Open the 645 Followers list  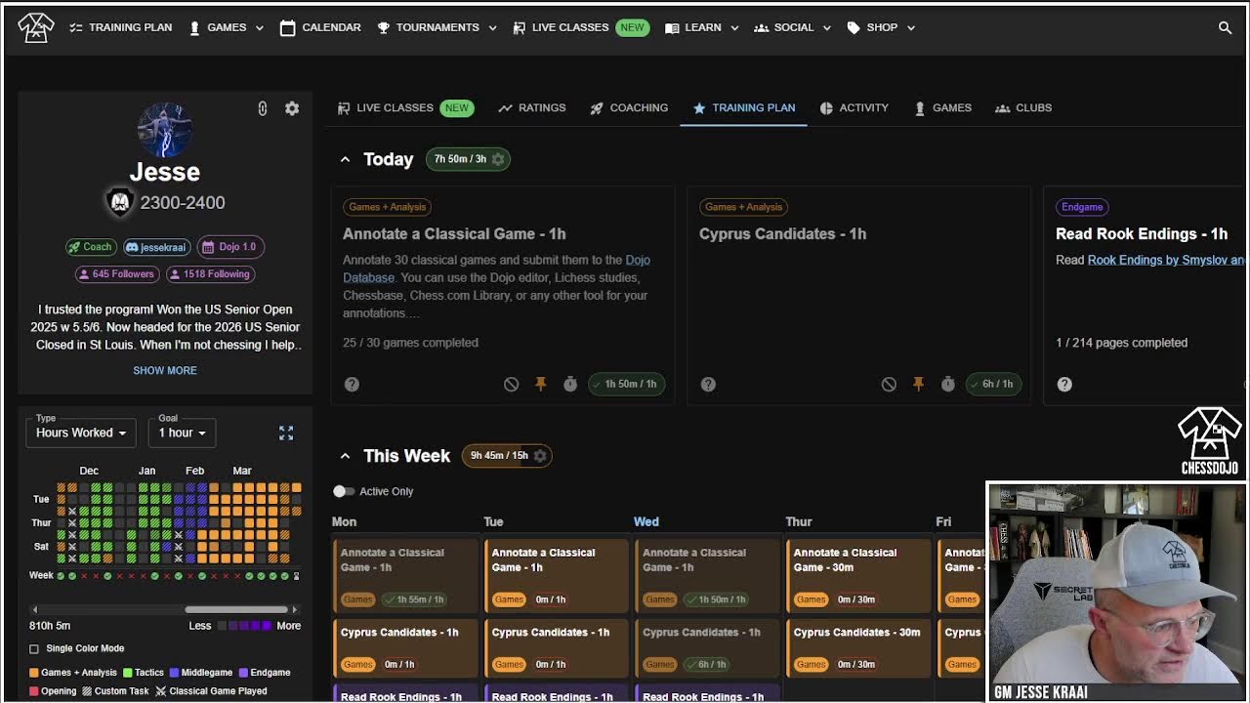pos(116,274)
